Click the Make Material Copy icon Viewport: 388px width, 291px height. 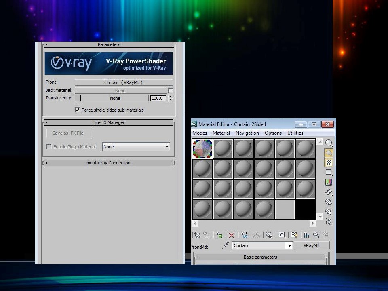click(x=244, y=234)
